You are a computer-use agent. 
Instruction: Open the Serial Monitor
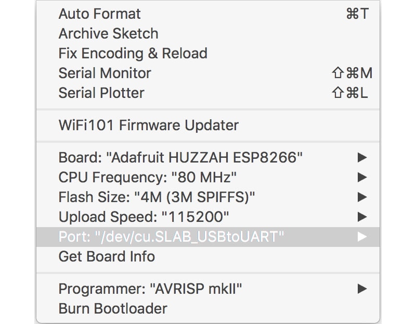(105, 73)
